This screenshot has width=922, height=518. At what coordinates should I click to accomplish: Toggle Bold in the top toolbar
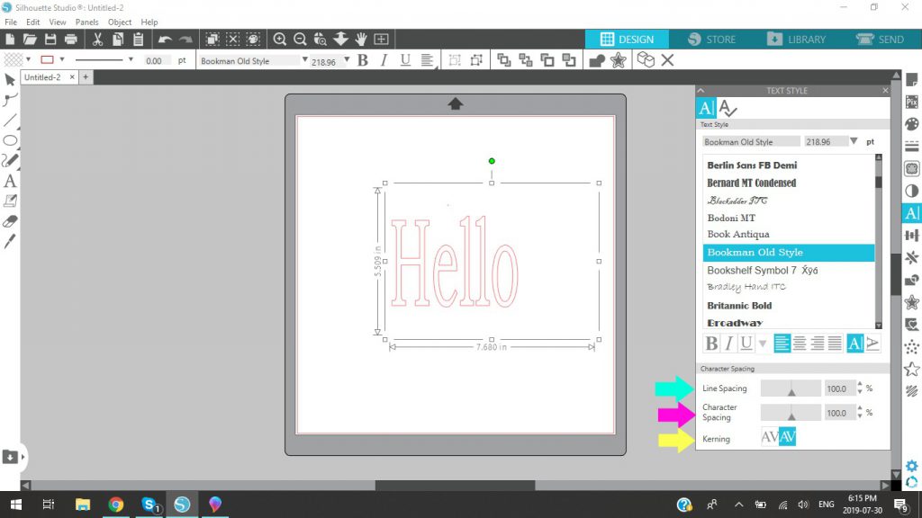(363, 60)
